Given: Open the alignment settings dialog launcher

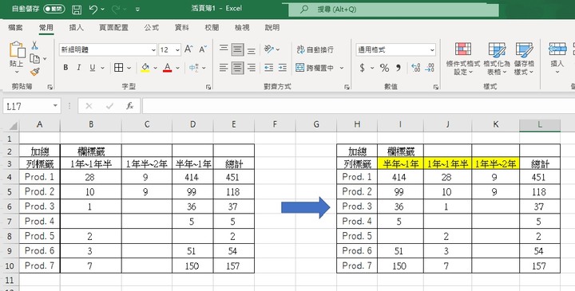Looking at the screenshot, I should (x=347, y=87).
